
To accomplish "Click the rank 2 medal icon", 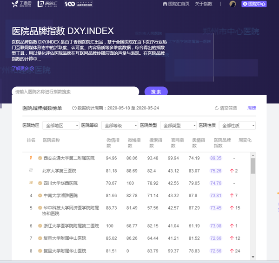I will click(x=31, y=170).
